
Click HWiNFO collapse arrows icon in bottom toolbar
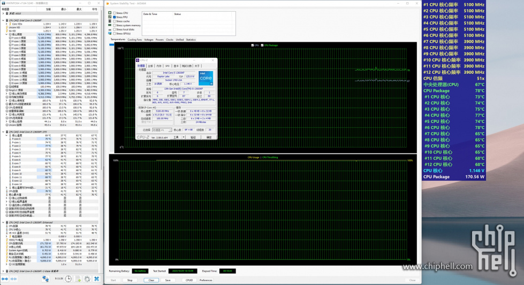click(13, 279)
